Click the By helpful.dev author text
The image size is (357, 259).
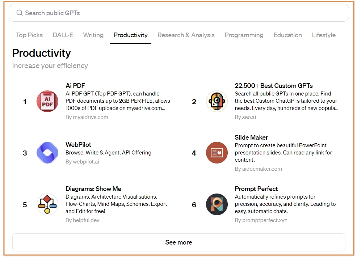pos(83,220)
